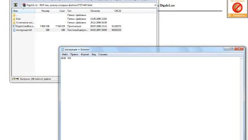Viewport: 248px width, 140px height.
Task: Click size value '7 809 536'
Action: coord(45,26)
